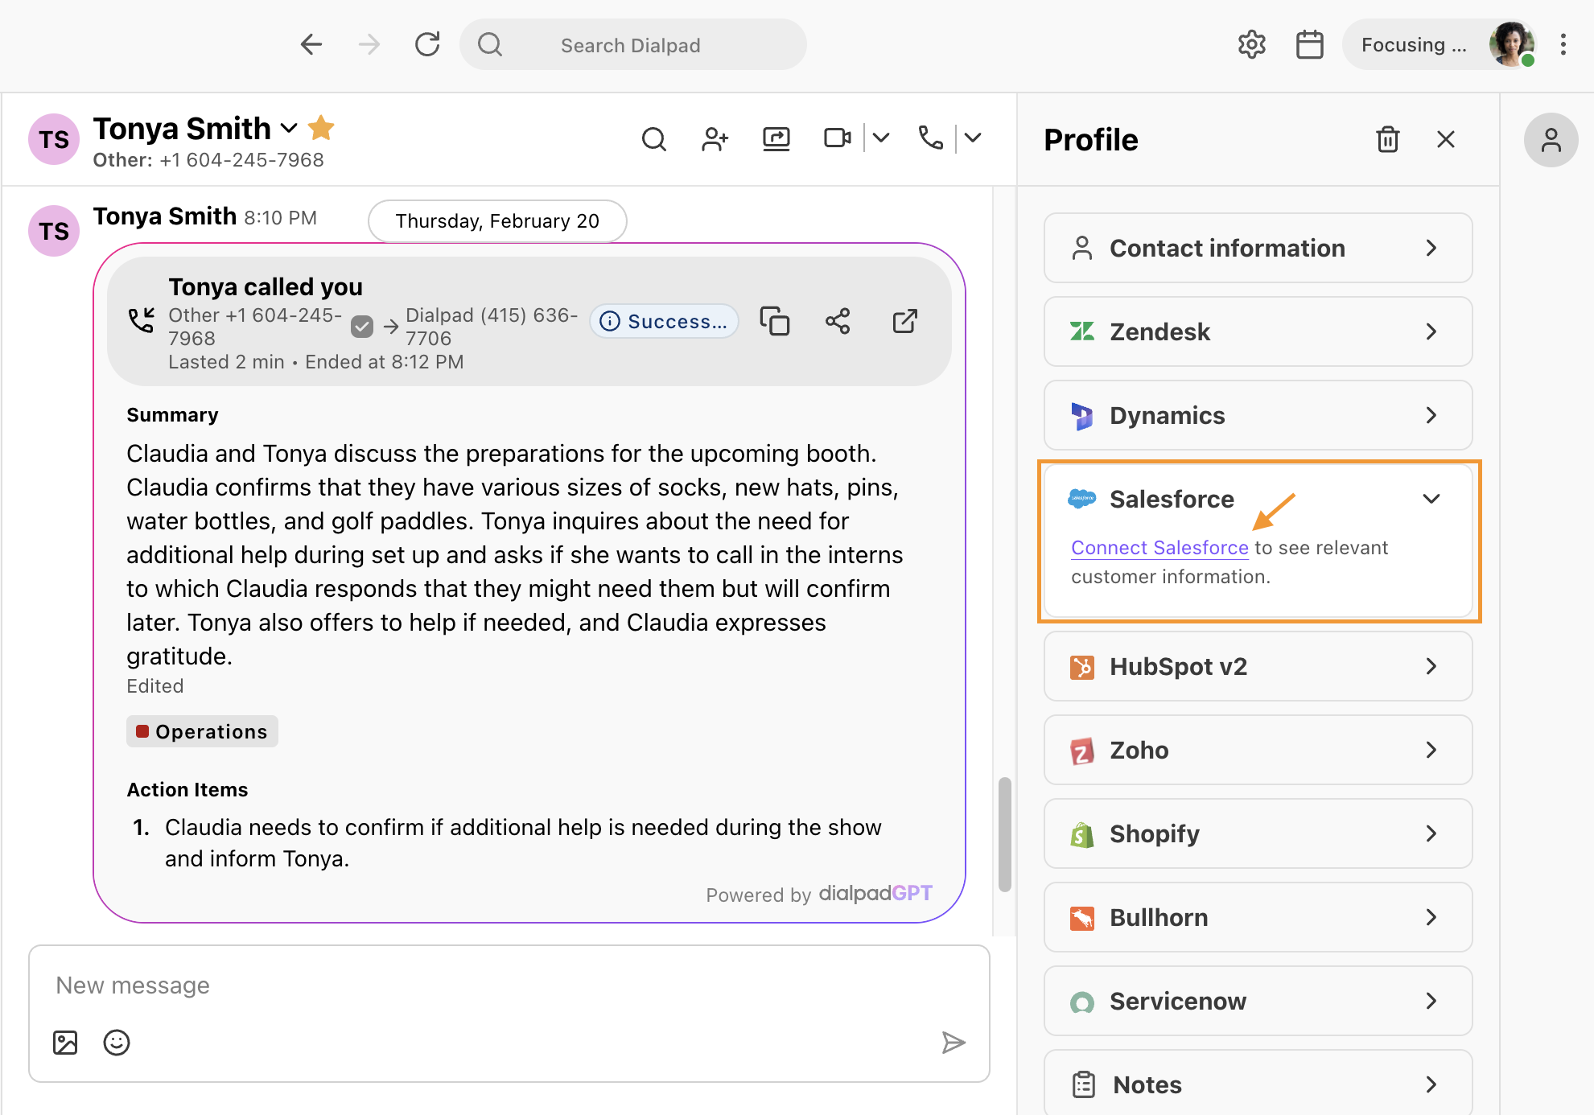Expand the Bullhorn section

point(1258,917)
